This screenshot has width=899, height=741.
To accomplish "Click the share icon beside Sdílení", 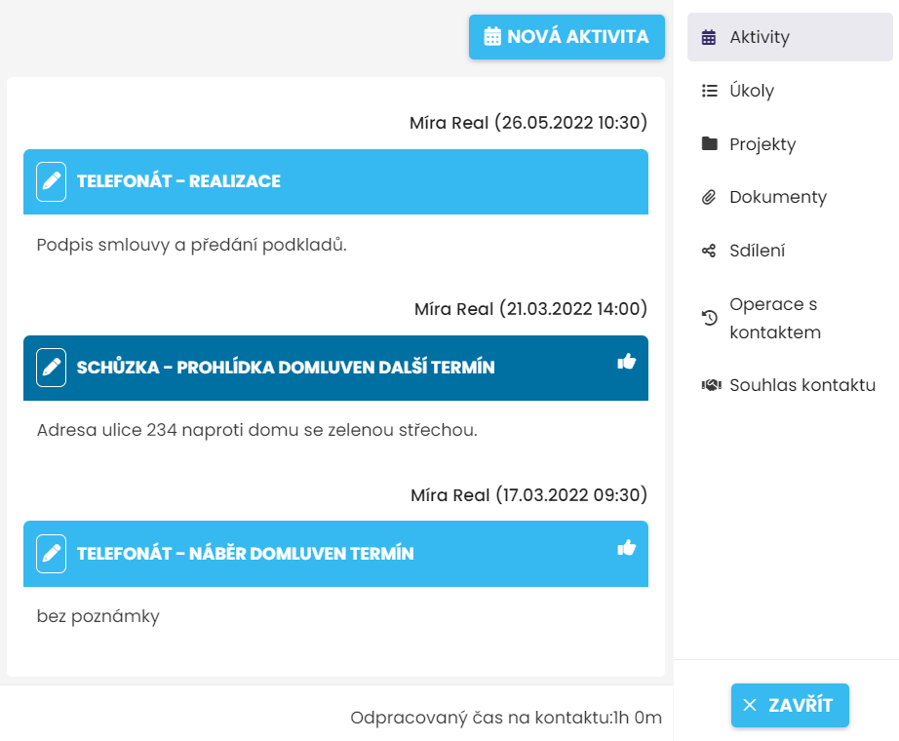I will [x=710, y=252].
